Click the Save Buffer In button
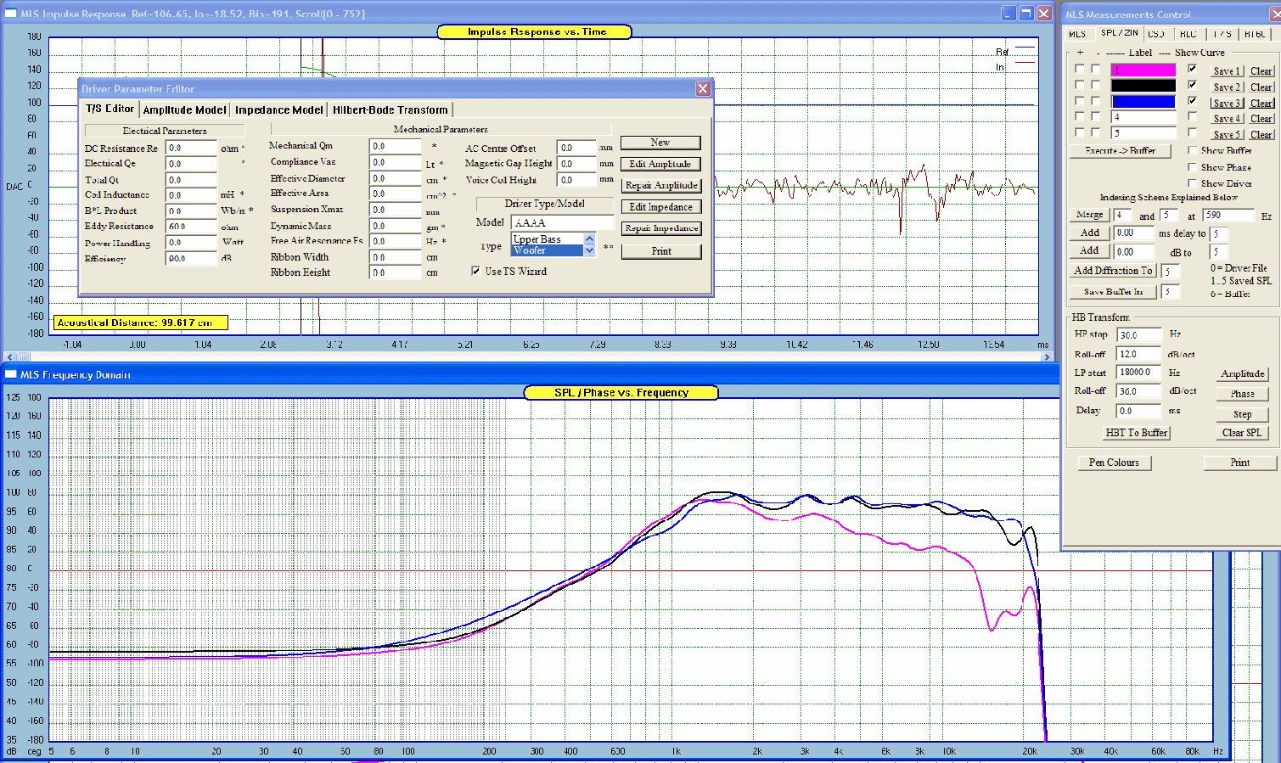1281x763 pixels. (x=1113, y=292)
